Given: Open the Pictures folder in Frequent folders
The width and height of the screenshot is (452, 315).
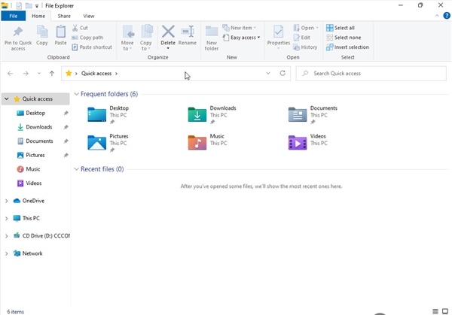Looking at the screenshot, I should 108,143.
